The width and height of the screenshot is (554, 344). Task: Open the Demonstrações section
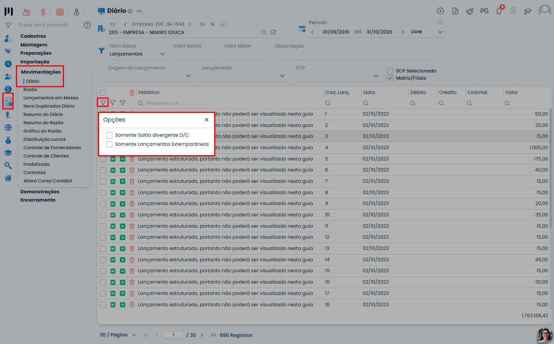40,192
